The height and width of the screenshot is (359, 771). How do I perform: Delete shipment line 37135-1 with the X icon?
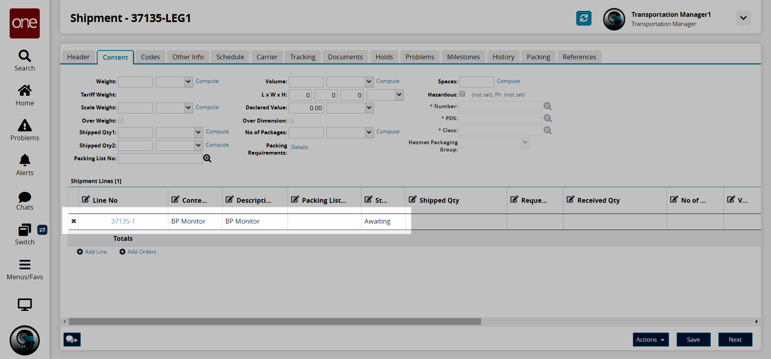click(73, 221)
